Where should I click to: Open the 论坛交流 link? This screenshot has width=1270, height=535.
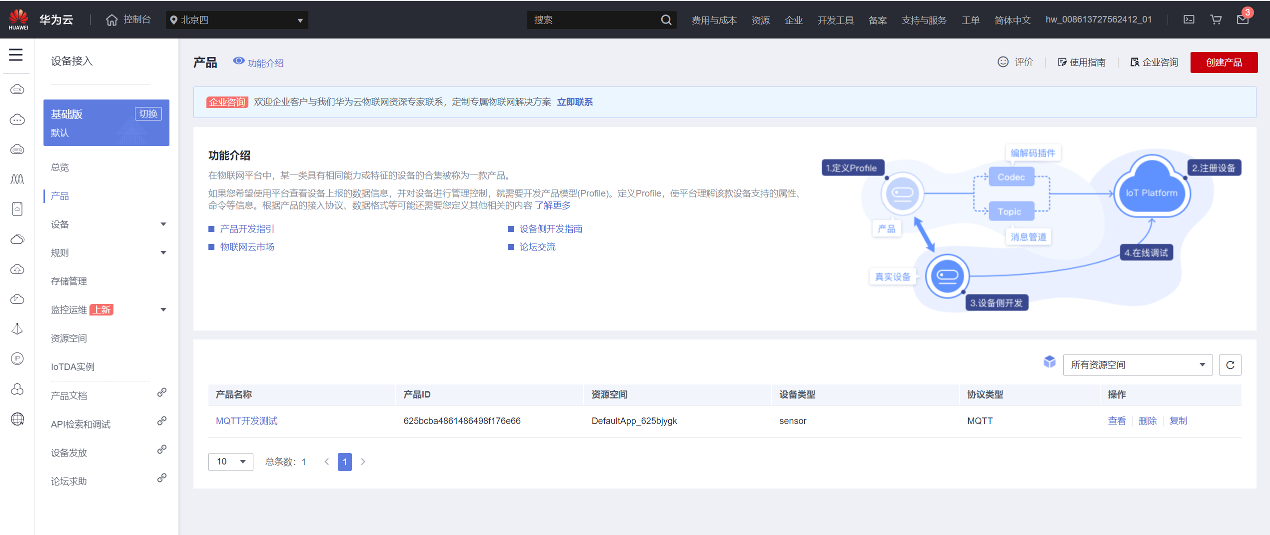point(537,247)
